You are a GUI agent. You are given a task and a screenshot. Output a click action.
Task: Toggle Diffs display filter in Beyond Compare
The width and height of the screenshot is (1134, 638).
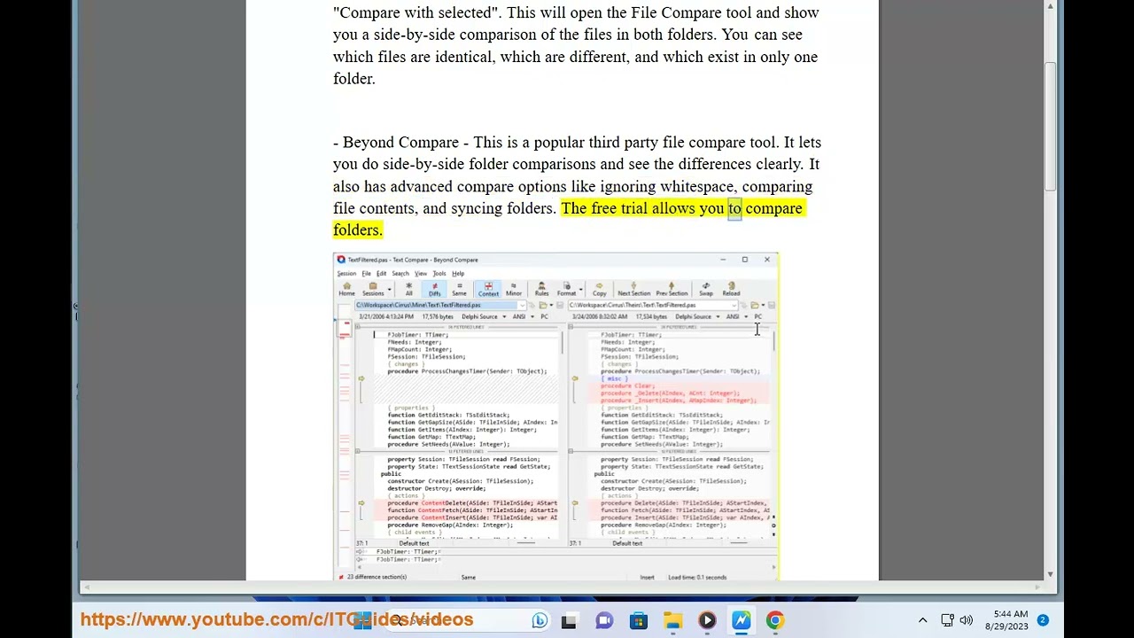[x=435, y=289]
